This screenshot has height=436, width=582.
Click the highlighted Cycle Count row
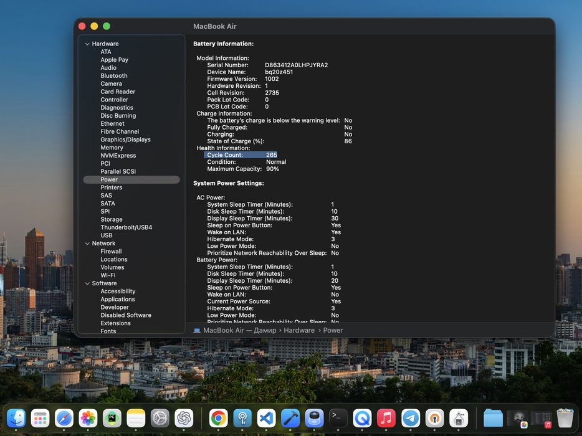[x=241, y=155]
